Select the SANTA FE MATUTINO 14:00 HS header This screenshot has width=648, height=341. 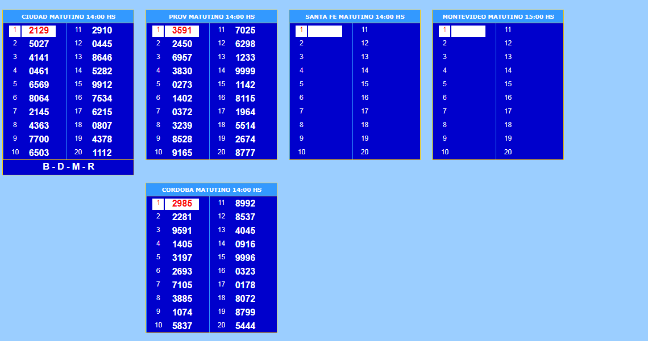coord(355,17)
